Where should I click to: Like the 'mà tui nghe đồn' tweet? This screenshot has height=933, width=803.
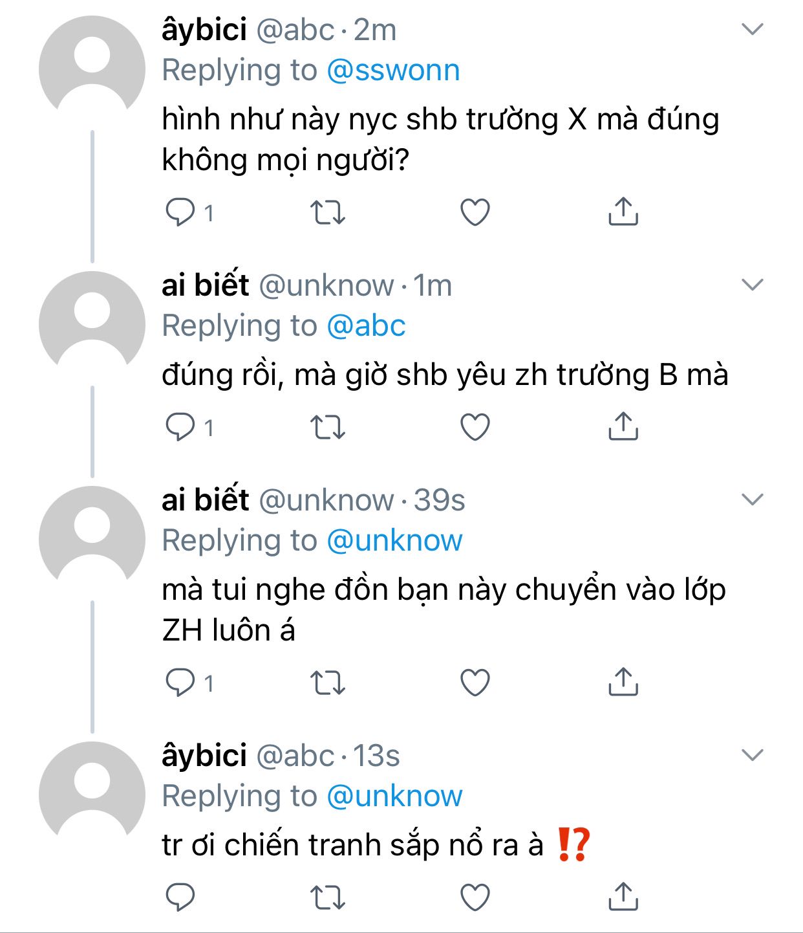pyautogui.click(x=475, y=683)
